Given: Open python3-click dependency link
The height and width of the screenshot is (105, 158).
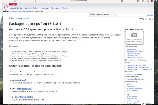Looking at the screenshot, I should coord(24,88).
